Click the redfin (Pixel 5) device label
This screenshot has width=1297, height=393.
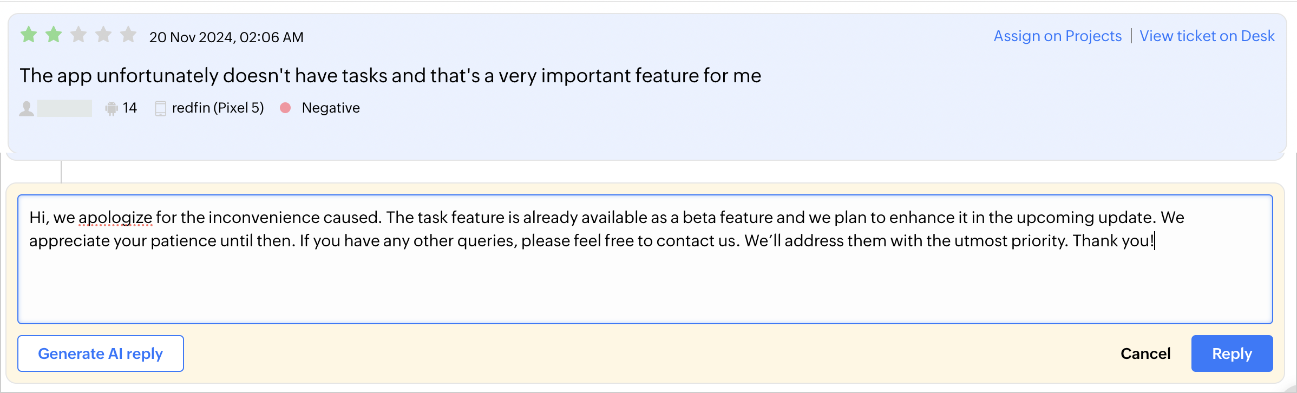pyautogui.click(x=218, y=108)
